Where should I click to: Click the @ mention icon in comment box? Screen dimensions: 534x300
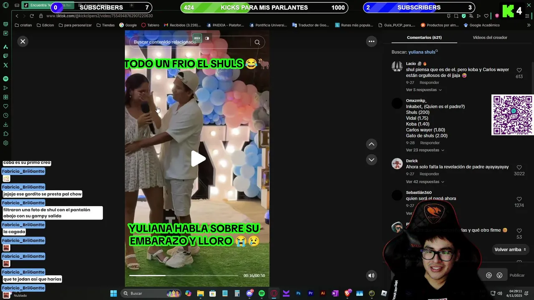coord(489,275)
